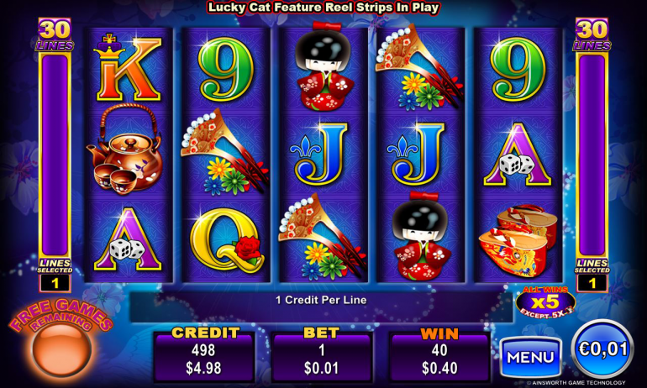
Task: Click the golden Q with red rose
Action: (227, 241)
